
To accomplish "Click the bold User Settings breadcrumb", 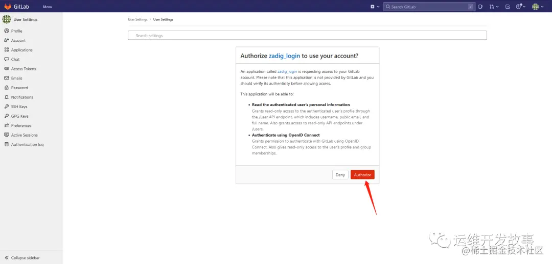I will [x=163, y=20].
